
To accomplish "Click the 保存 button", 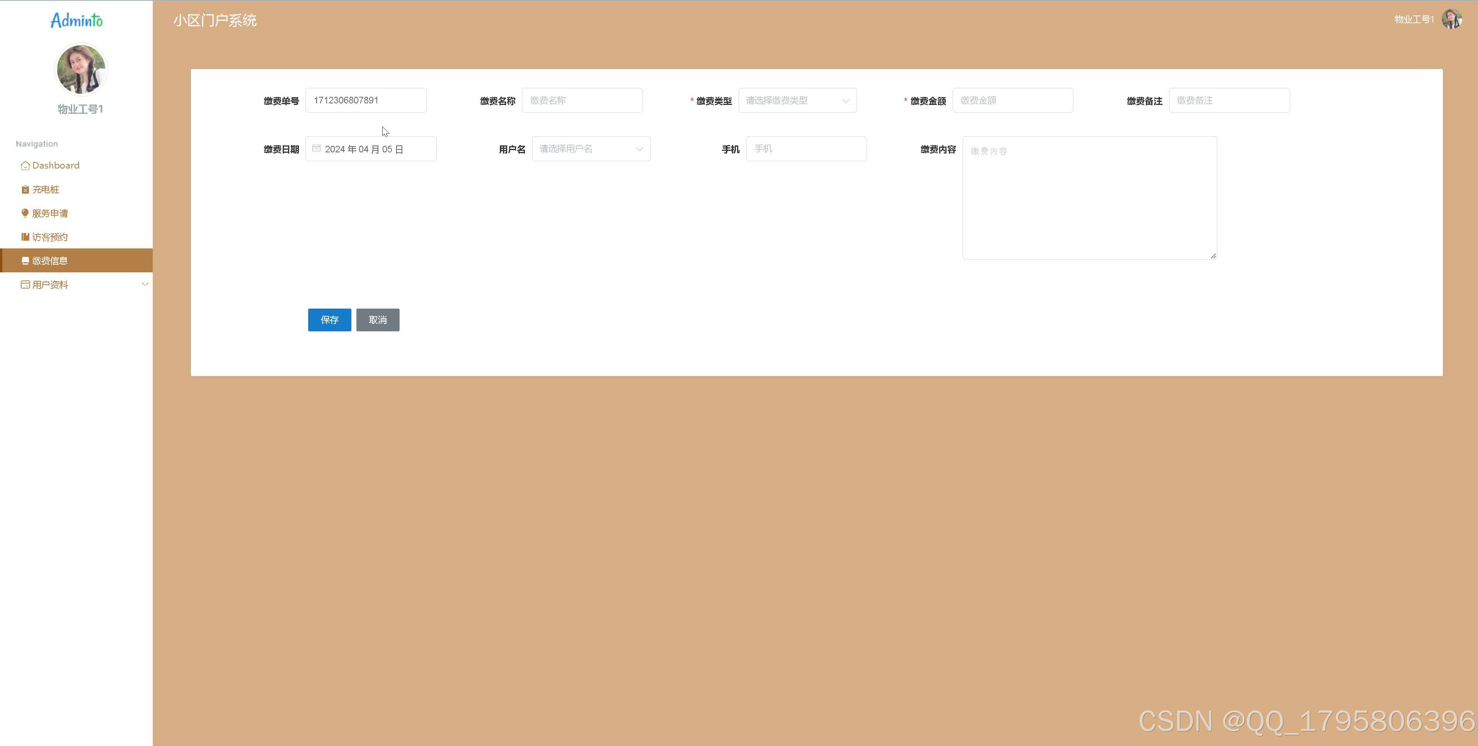I will click(x=329, y=320).
